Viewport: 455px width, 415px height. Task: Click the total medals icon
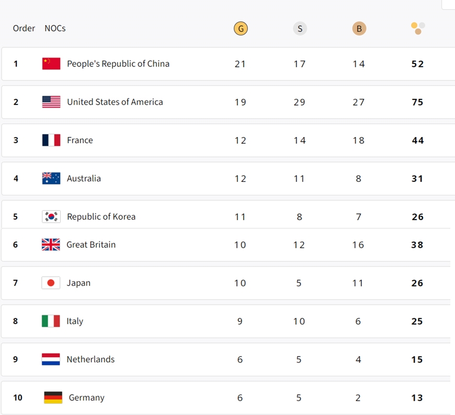pyautogui.click(x=418, y=28)
